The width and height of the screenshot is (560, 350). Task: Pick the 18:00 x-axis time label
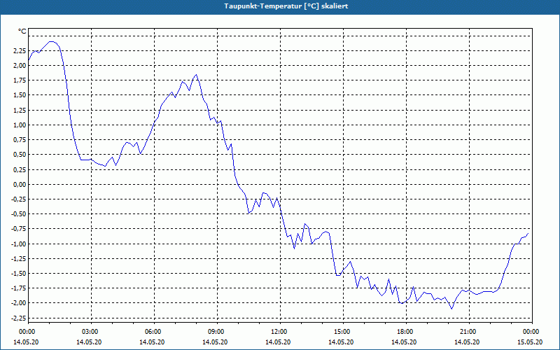point(406,332)
